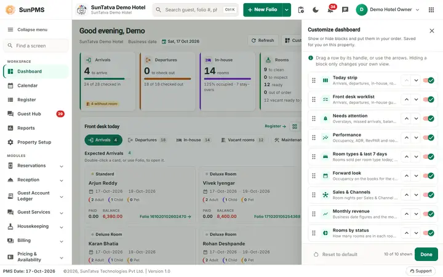The image size is (443, 277).
Task: Open the apps grid menu icon
Action: pos(431,10)
